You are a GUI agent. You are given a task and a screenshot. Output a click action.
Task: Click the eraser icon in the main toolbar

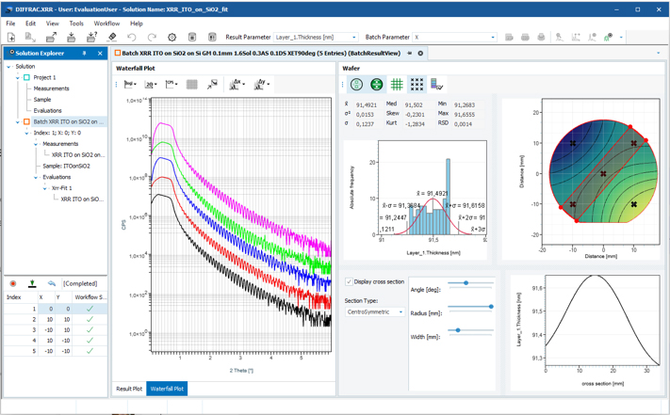112,37
